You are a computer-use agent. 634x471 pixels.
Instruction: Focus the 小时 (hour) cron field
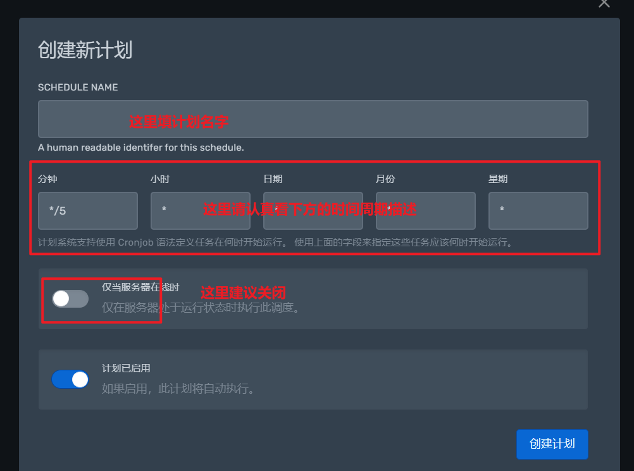[x=201, y=211]
